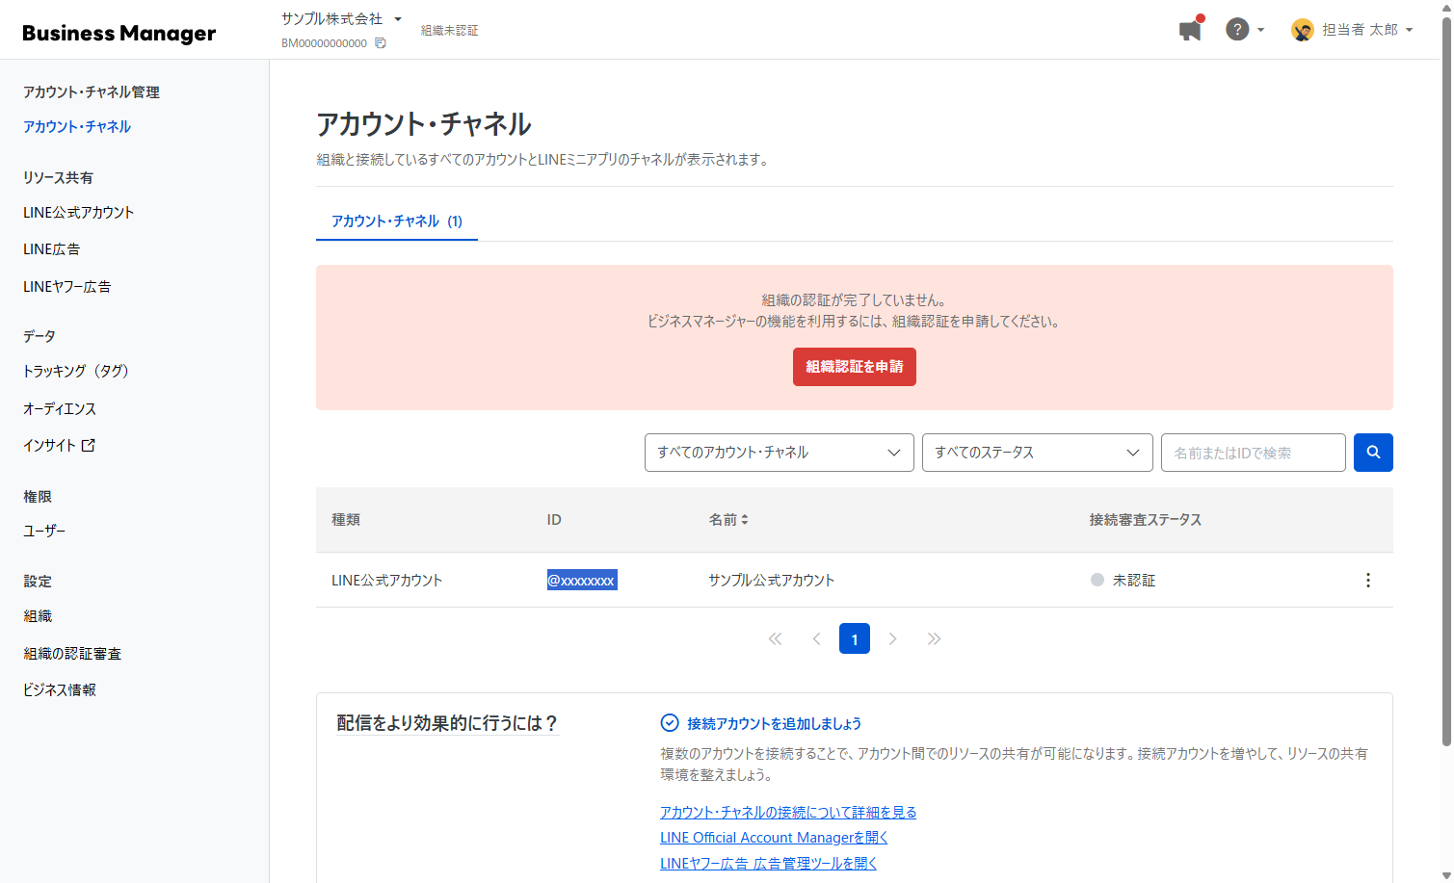Click the サンプル公式アカウント name cell
The image size is (1454, 883).
[x=772, y=581]
